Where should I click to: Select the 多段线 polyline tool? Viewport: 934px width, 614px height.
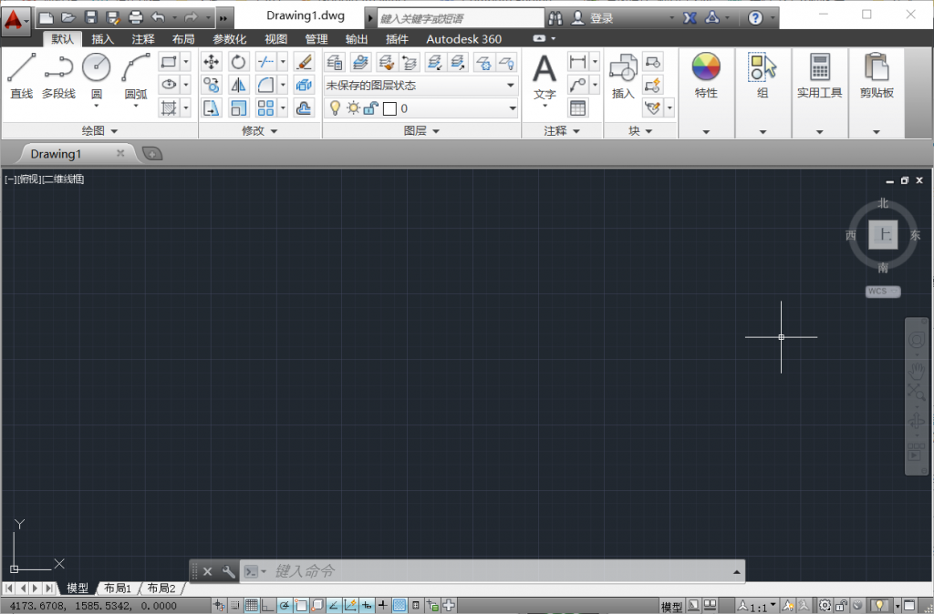pos(58,76)
